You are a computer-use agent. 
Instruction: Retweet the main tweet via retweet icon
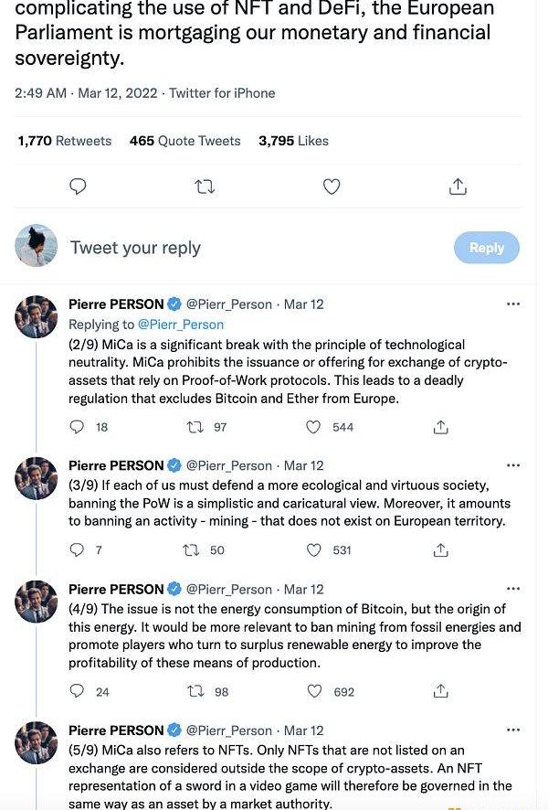coord(205,187)
